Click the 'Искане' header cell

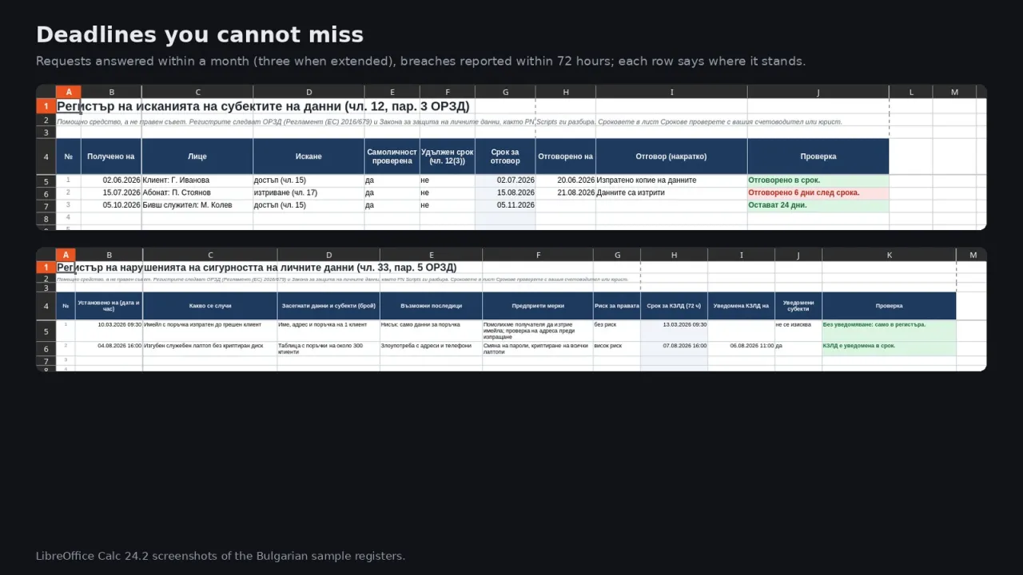[x=308, y=157]
